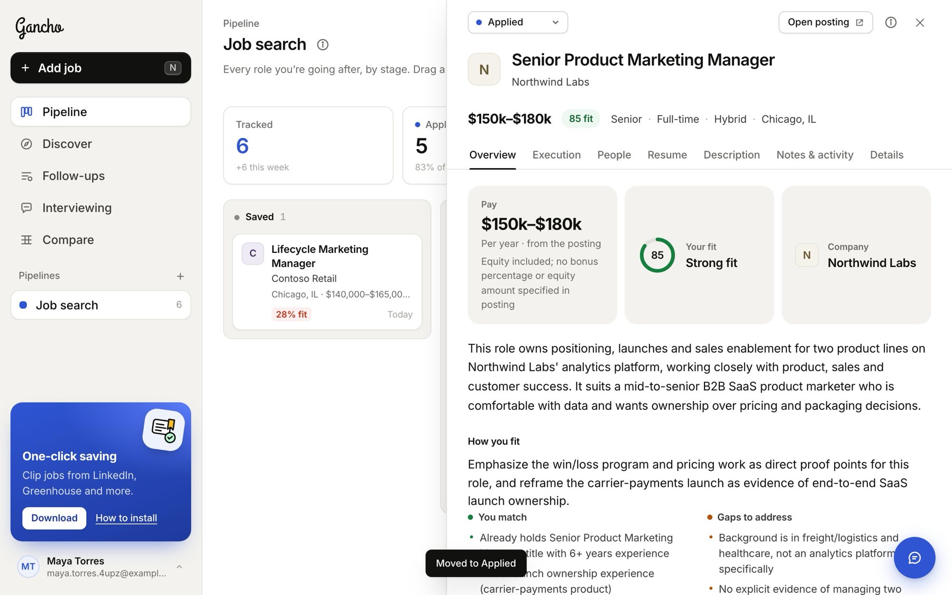
Task: Click the Follow-ups list icon
Action: click(x=26, y=176)
